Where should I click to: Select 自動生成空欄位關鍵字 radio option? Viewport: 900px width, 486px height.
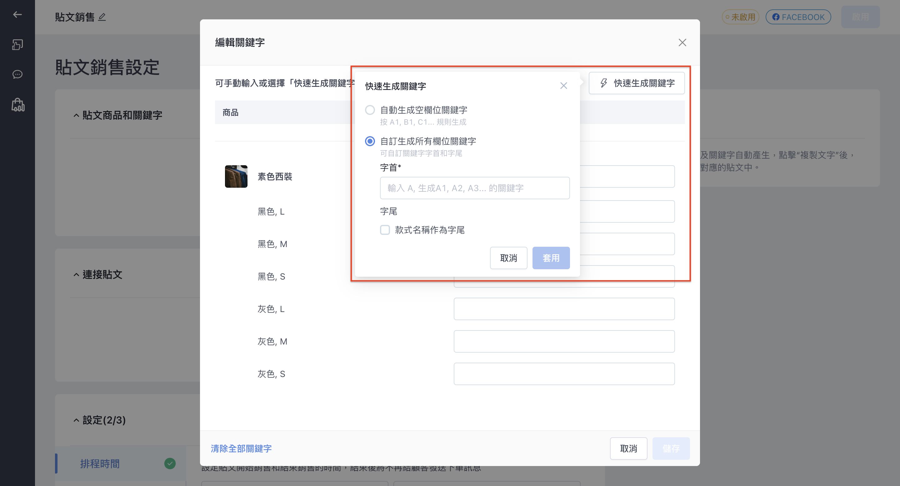[x=370, y=110]
